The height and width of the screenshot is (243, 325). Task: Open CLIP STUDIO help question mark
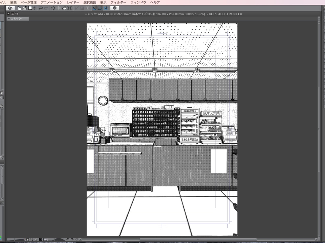114,8
